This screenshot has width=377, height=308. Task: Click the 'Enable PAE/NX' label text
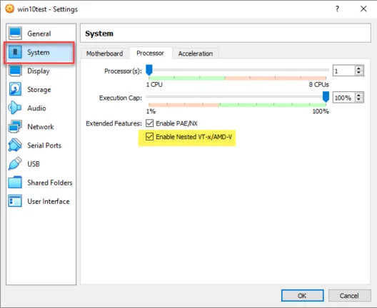[x=177, y=123]
